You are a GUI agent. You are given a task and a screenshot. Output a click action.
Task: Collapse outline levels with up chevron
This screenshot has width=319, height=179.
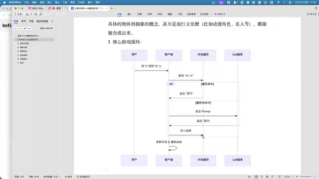20,29
